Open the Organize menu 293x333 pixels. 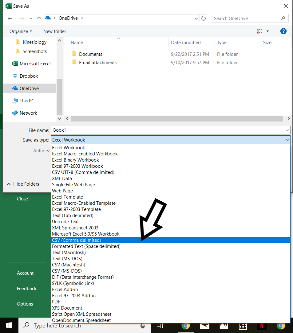point(21,31)
